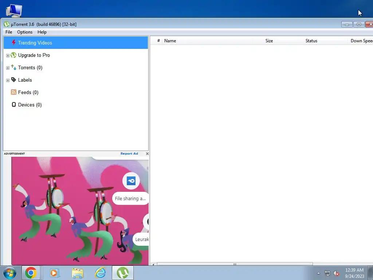Show hidden system tray icons
The image size is (373, 280).
318,273
